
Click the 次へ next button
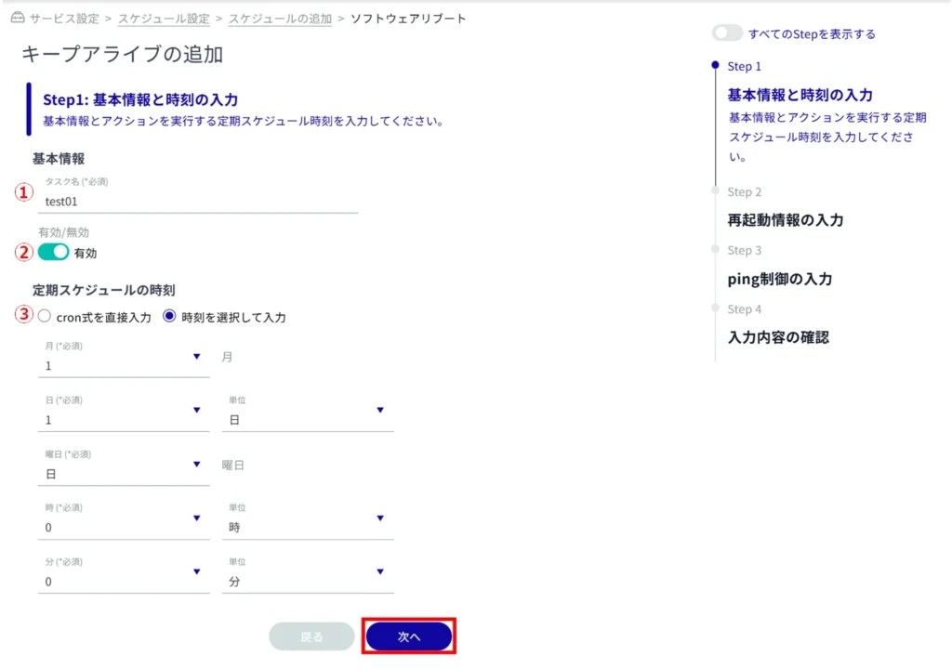click(x=409, y=636)
